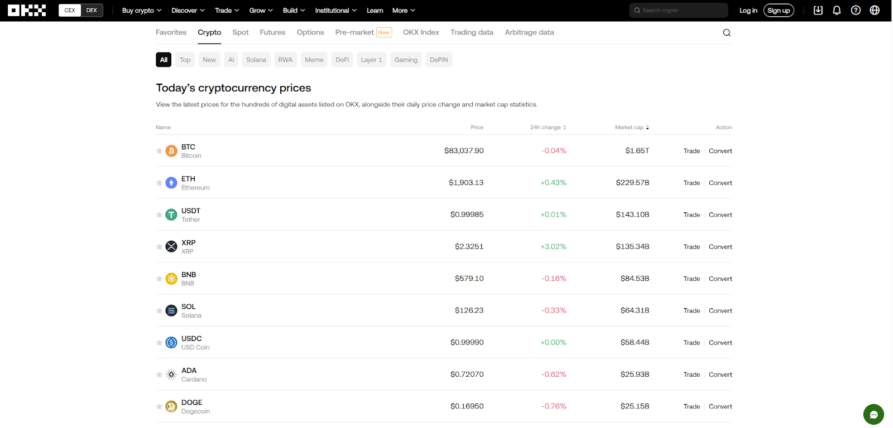The width and height of the screenshot is (893, 428).
Task: Favorite USDT with its star
Action: [x=159, y=215]
